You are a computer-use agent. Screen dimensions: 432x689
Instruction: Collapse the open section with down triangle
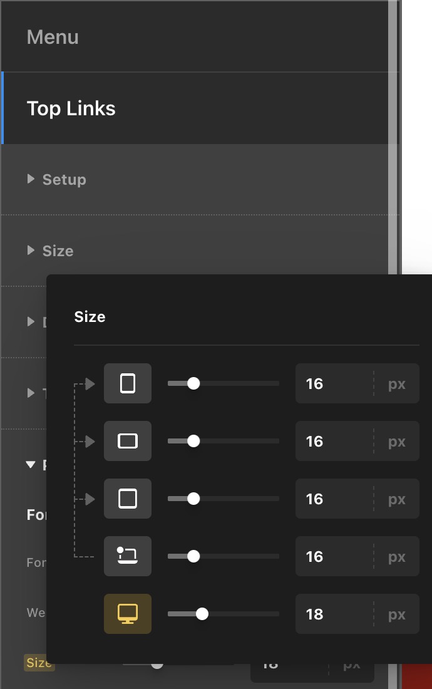[31, 465]
